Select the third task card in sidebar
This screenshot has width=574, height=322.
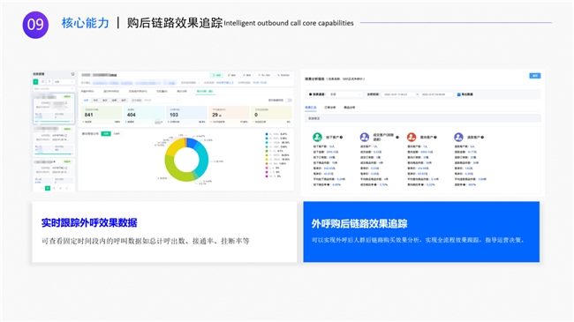point(54,172)
